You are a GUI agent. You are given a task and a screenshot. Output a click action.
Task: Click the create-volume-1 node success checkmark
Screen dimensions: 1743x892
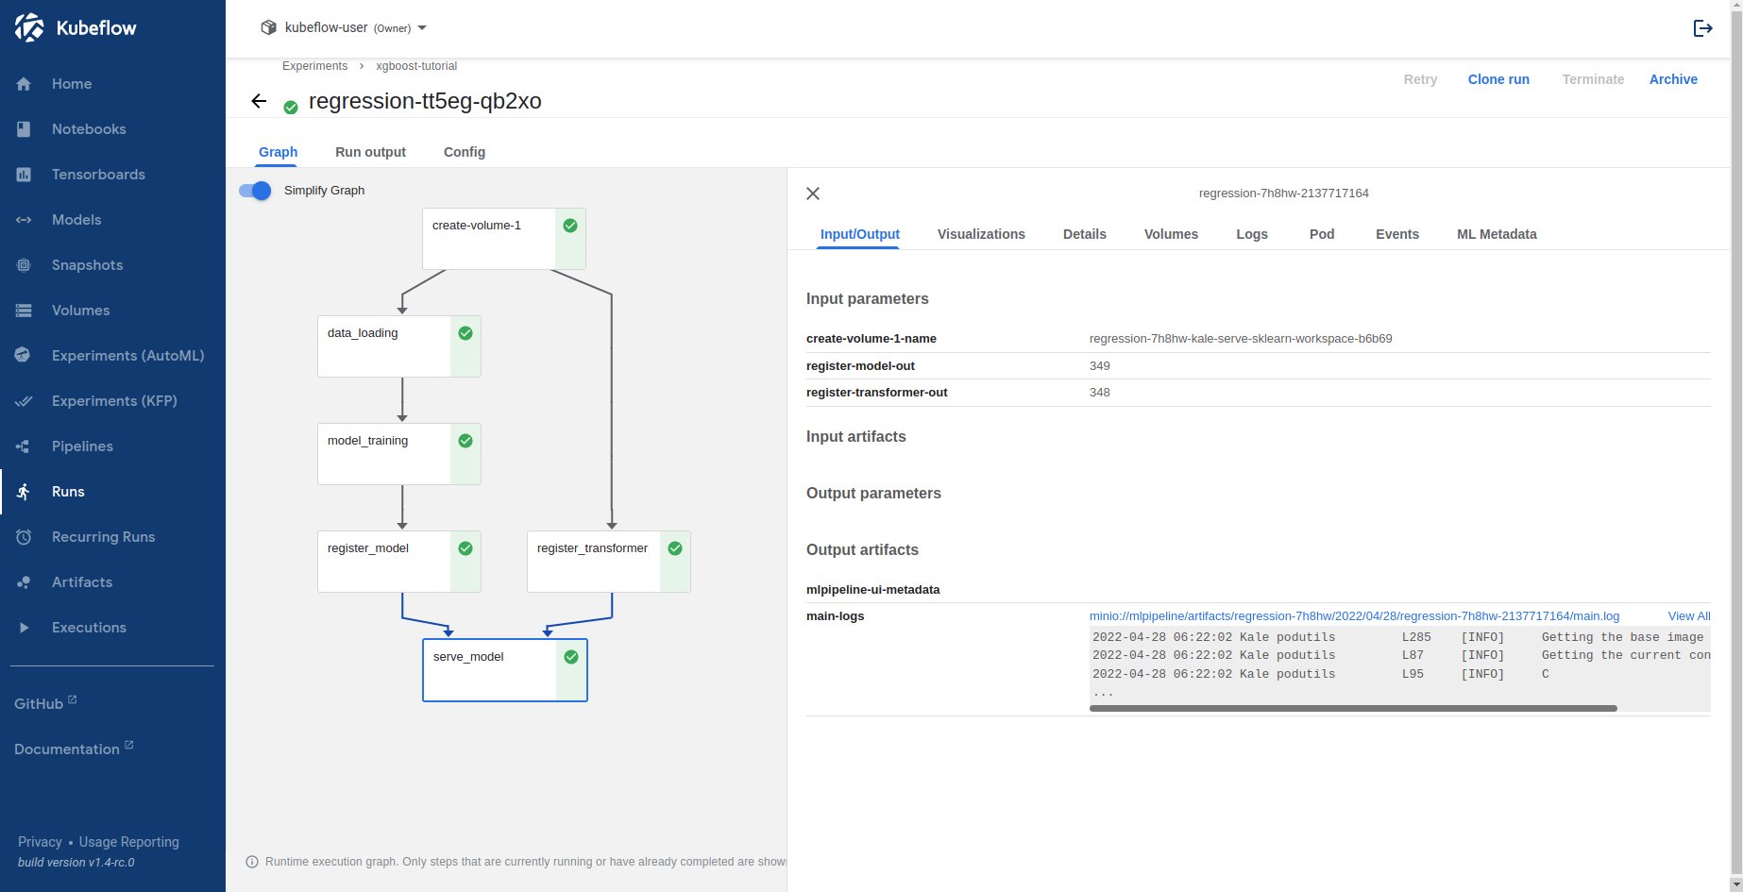(x=570, y=226)
